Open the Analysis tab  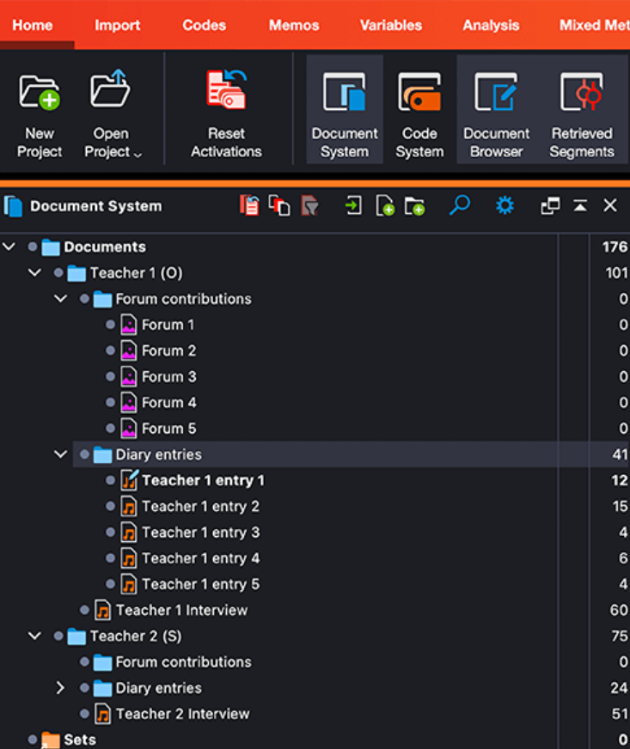click(491, 25)
